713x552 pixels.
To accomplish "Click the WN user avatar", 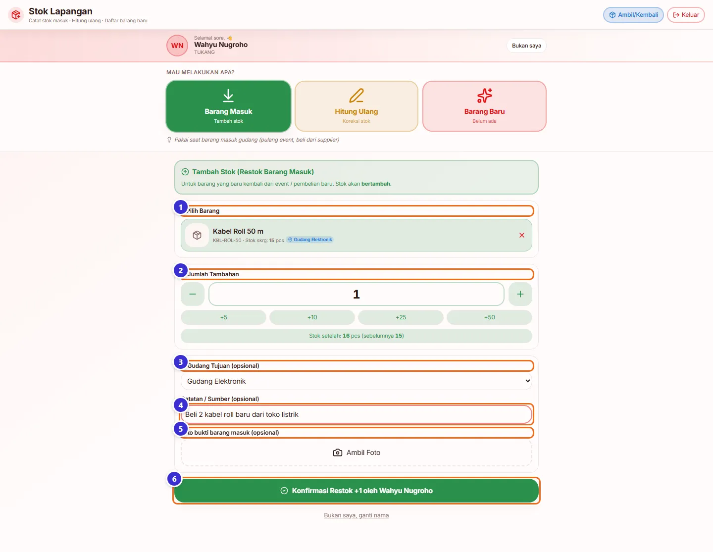I will (177, 46).
